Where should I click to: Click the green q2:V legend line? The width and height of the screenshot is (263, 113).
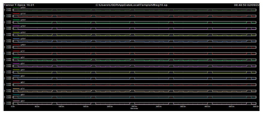click(16, 57)
